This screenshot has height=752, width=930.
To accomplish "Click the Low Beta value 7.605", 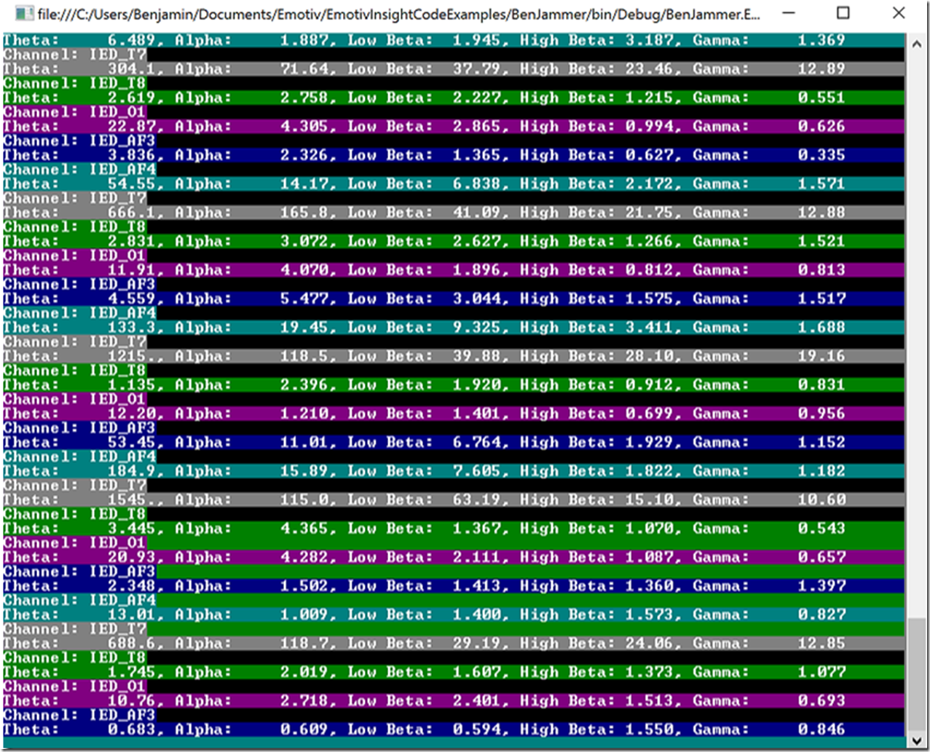I will (x=476, y=472).
